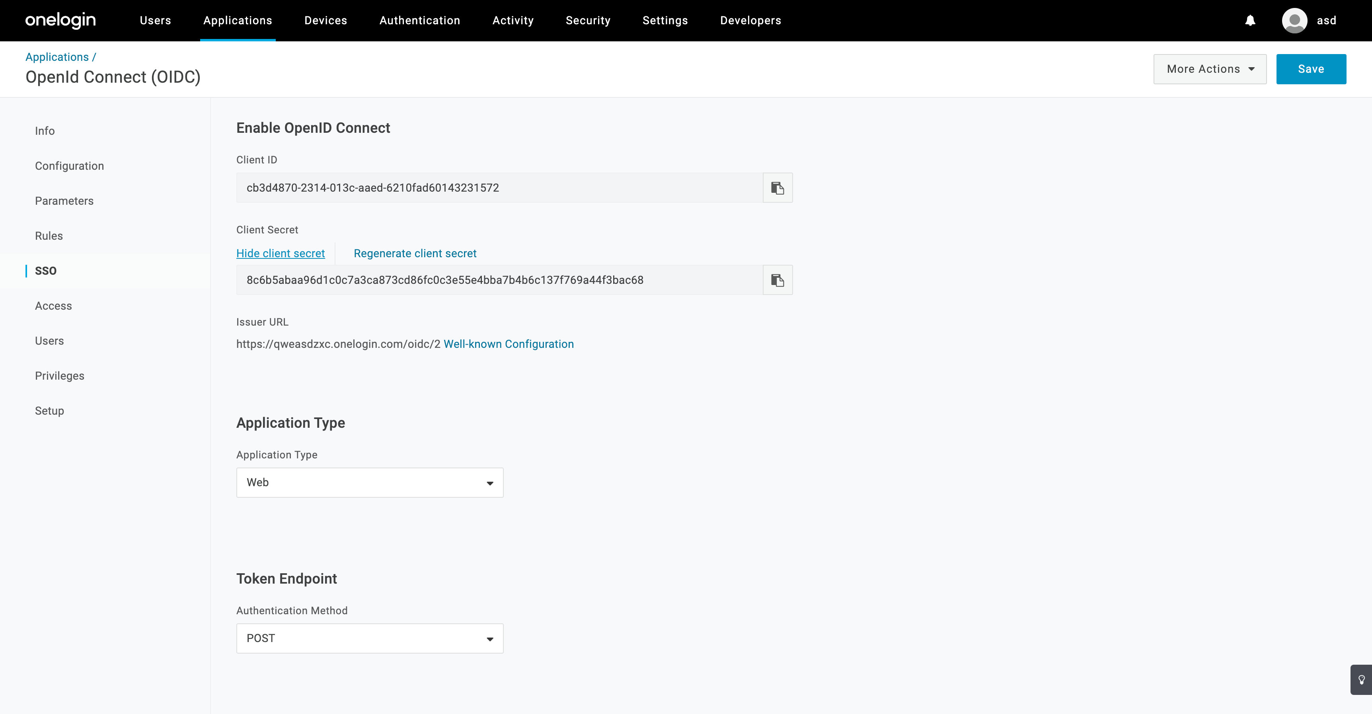Save the application settings
The height and width of the screenshot is (714, 1372).
pos(1311,69)
